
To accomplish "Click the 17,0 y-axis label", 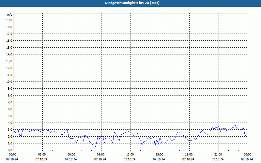I will point(9,34).
